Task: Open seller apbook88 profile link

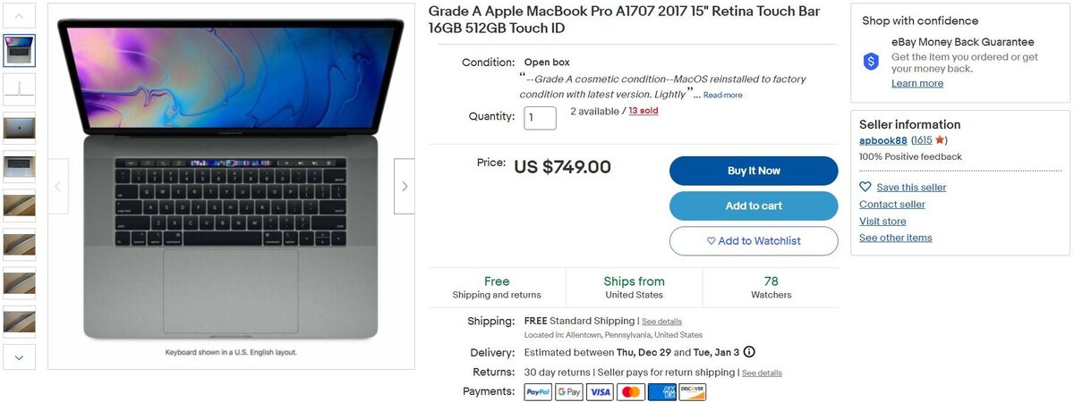Action: coord(883,140)
